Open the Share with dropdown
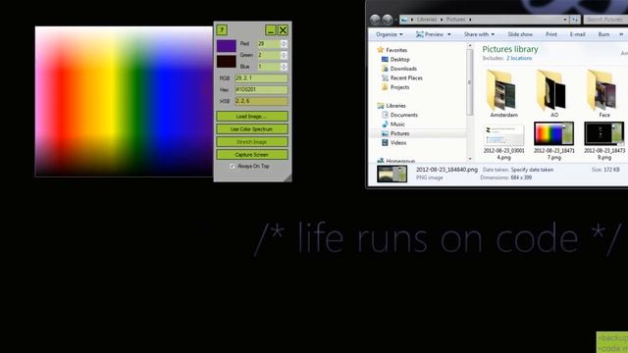This screenshot has height=353, width=628. tap(479, 34)
